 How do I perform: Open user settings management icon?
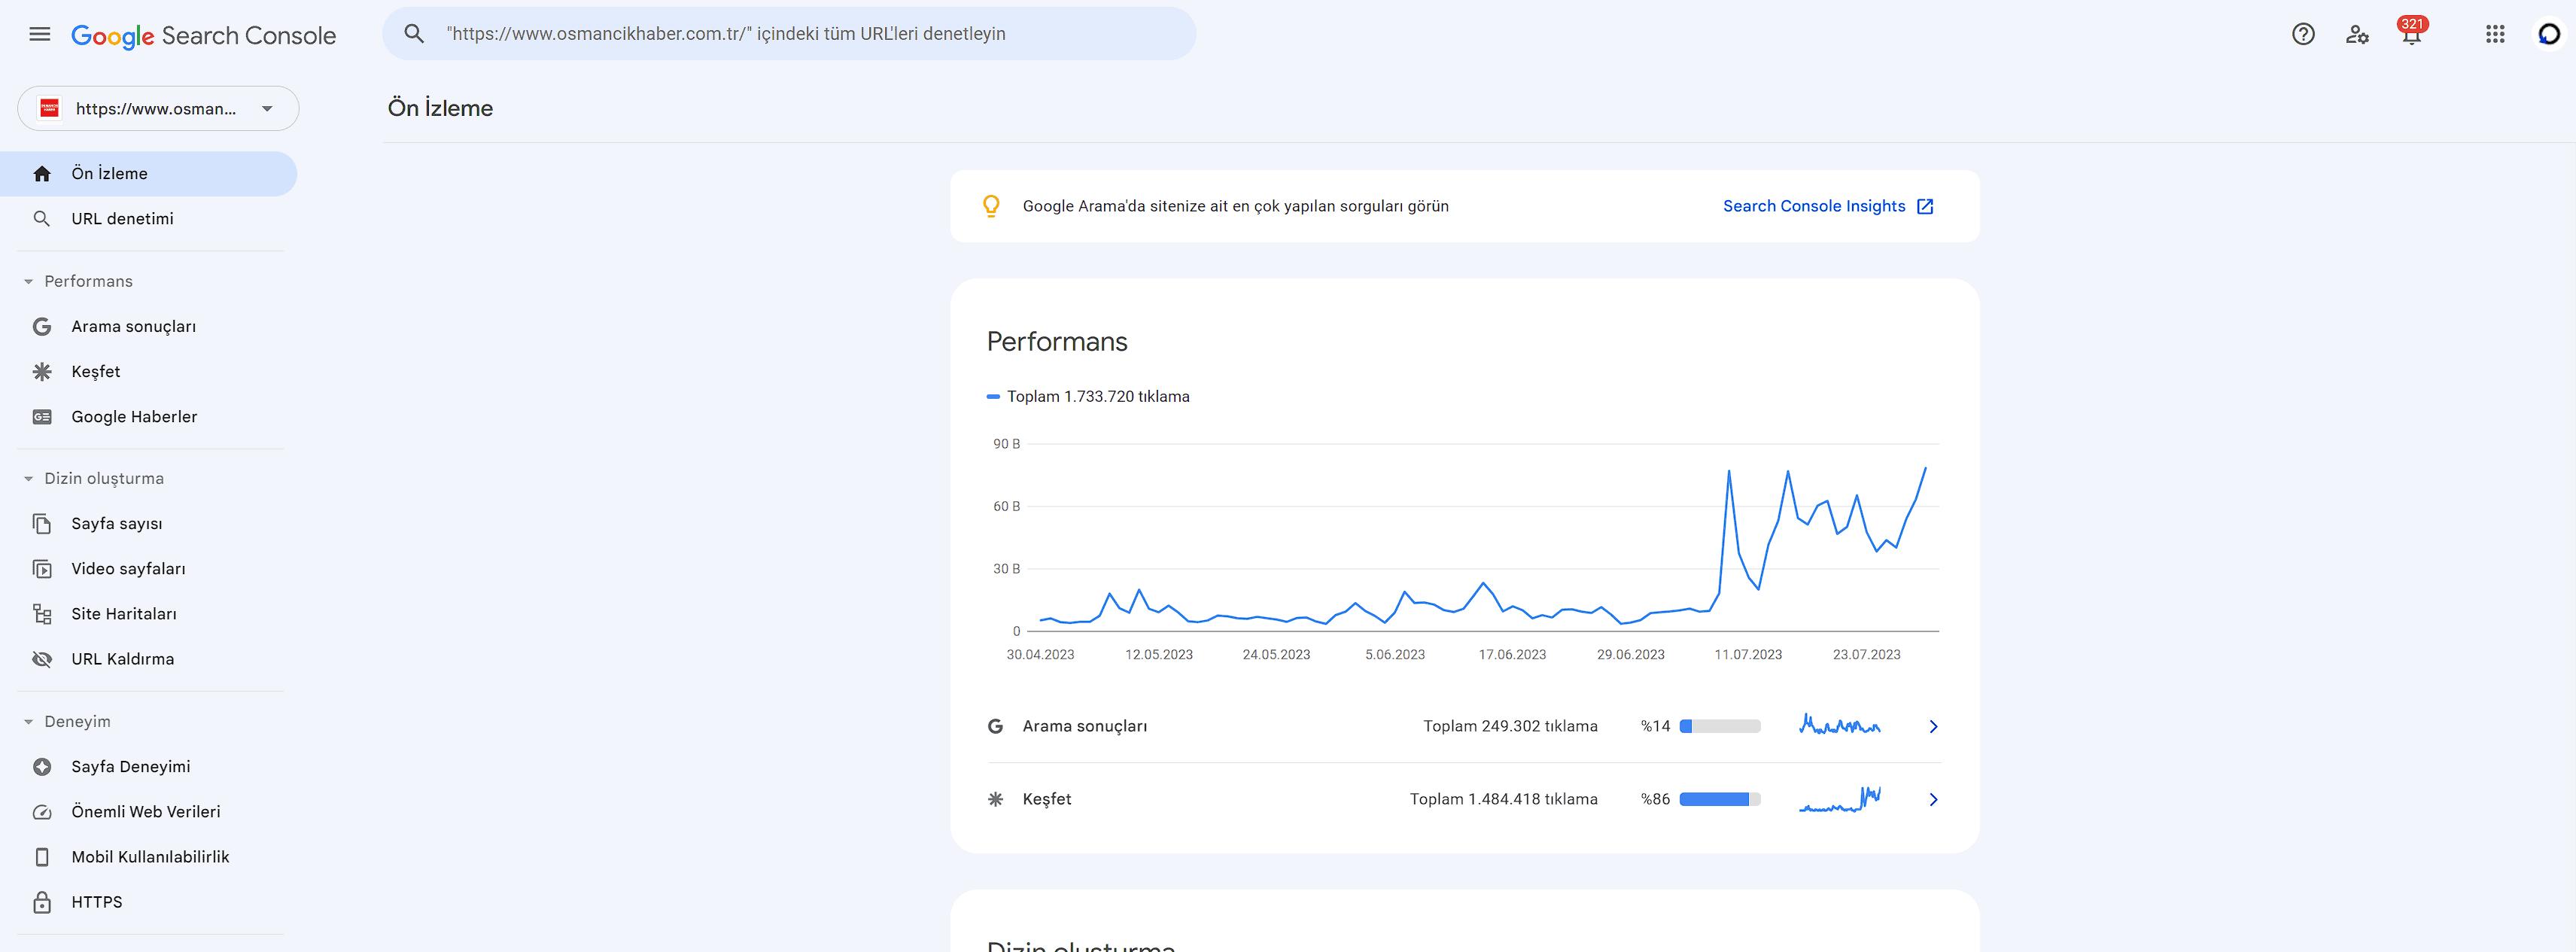(2357, 34)
